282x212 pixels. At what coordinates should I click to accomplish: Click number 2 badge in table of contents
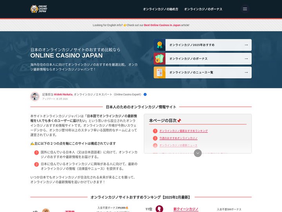(x=155, y=138)
